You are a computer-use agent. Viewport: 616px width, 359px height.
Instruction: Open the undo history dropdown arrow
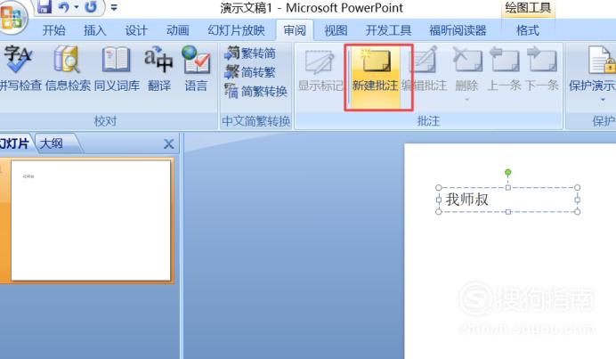pos(77,7)
